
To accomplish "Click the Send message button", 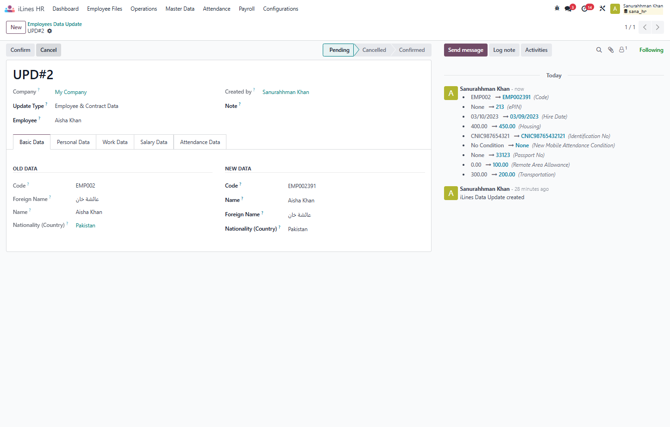I will pos(465,50).
